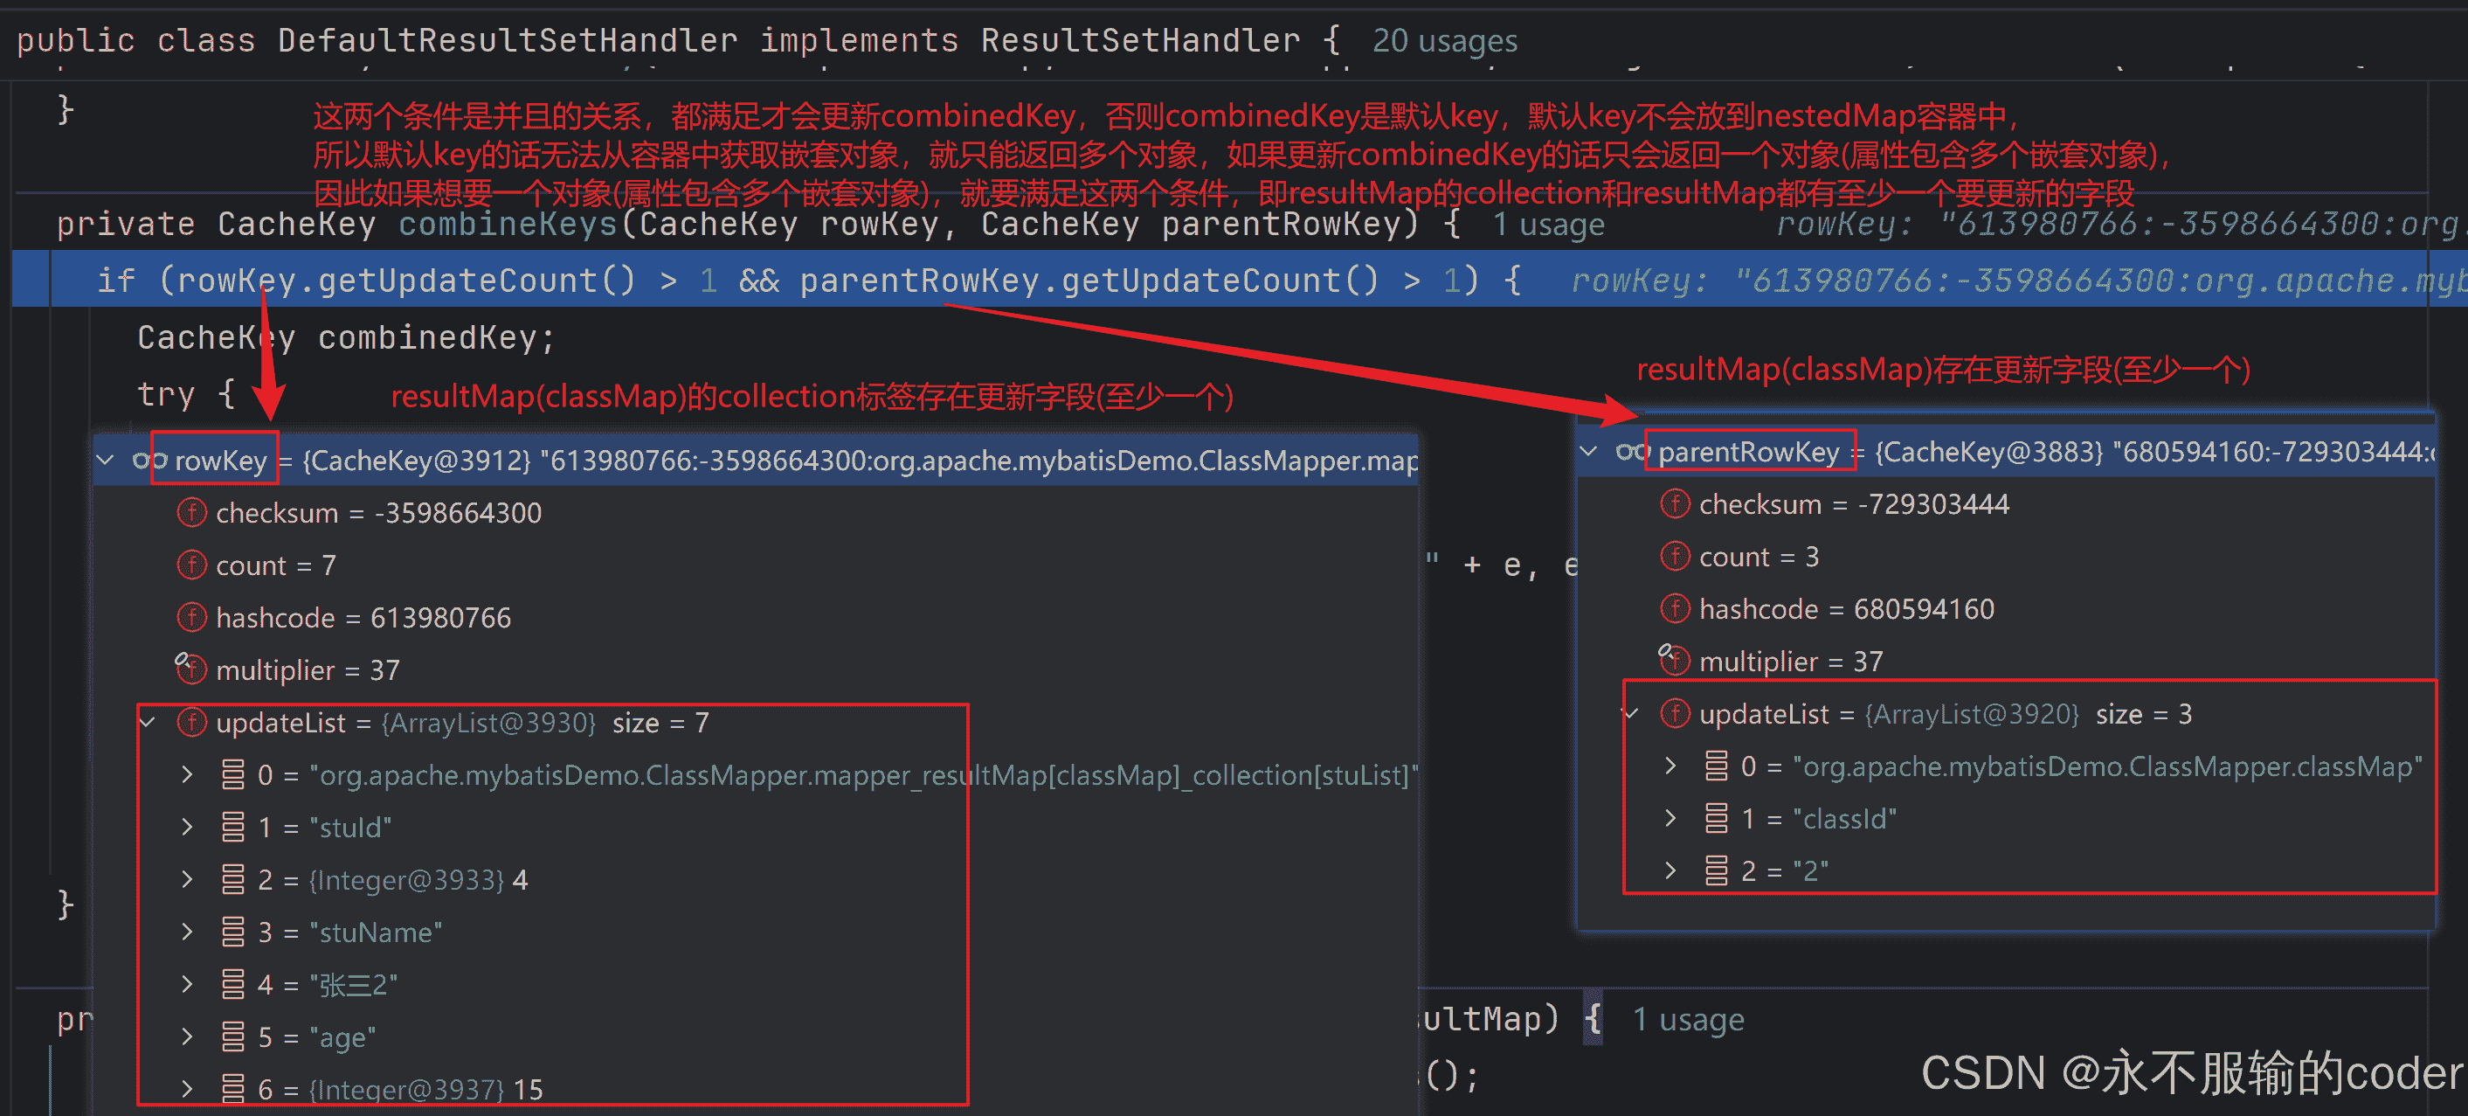2468x1116 pixels.
Task: Select "hashcode = 613980766" value
Action: [363, 618]
